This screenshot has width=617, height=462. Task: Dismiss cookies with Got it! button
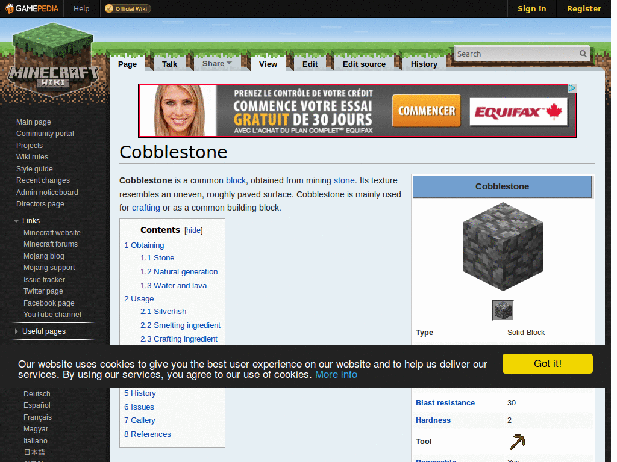(547, 363)
